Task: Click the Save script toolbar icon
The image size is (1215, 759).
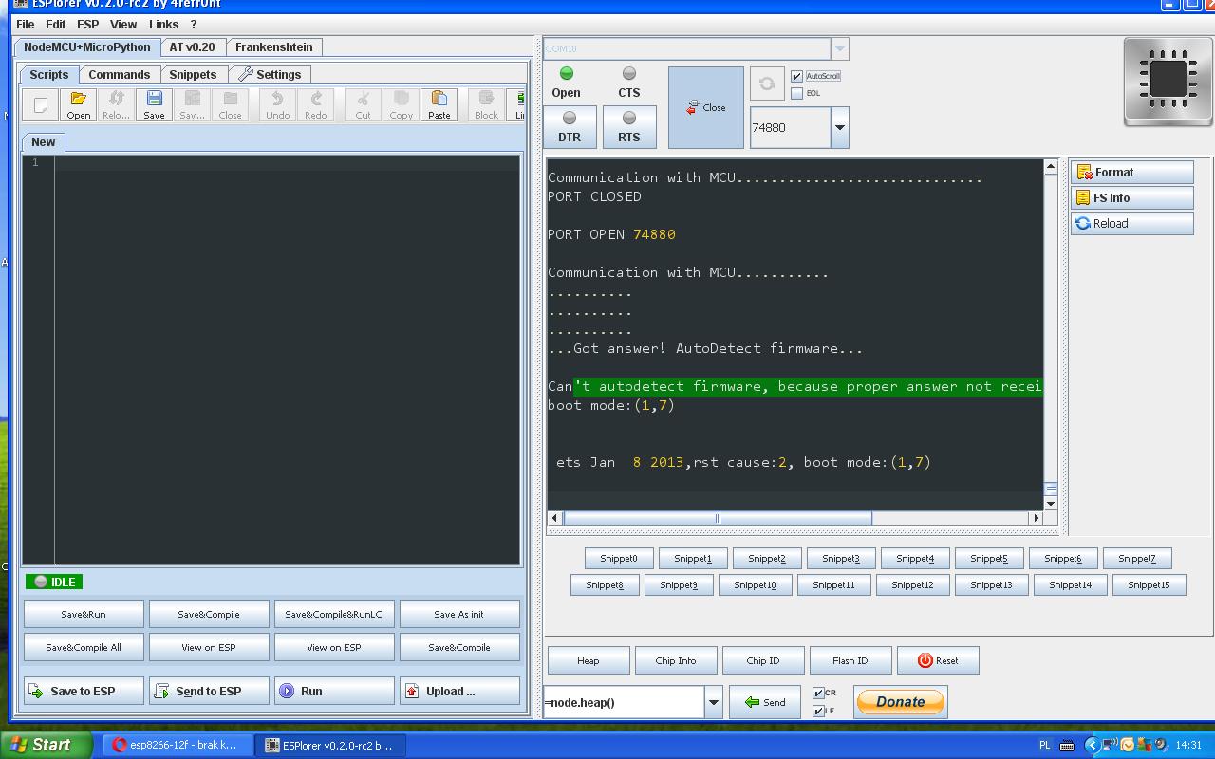Action: [154, 104]
